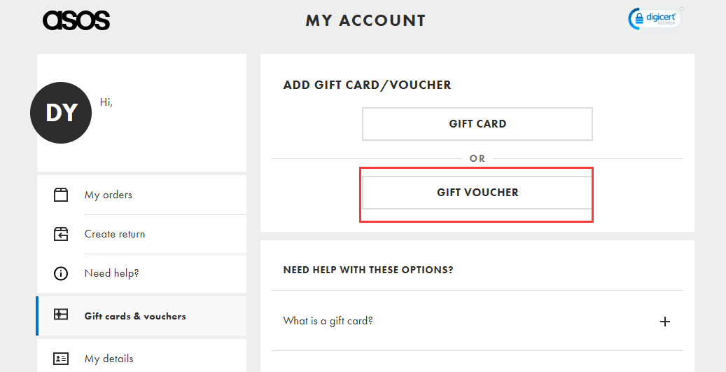Go to Create return menu label
The height and width of the screenshot is (372, 726).
point(115,234)
